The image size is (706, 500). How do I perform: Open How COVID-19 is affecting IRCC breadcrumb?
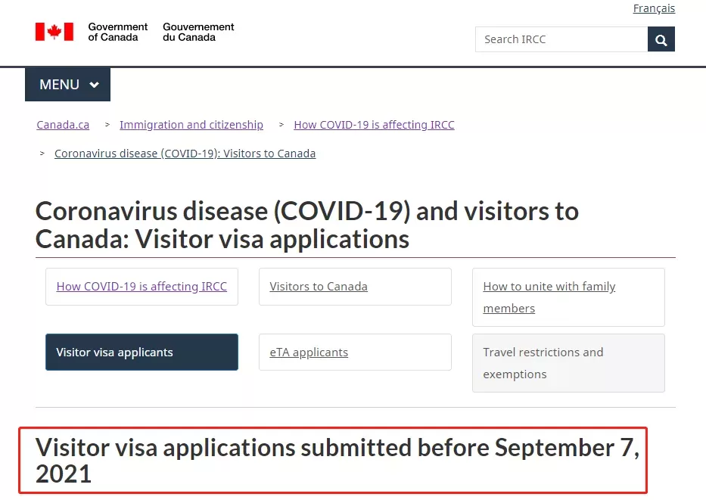(x=374, y=125)
